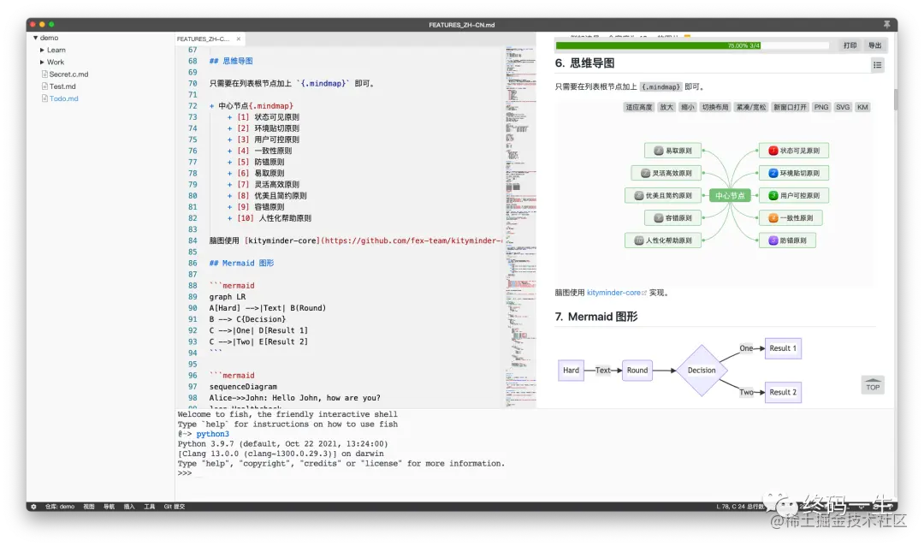Open the 工具 menu

[149, 507]
